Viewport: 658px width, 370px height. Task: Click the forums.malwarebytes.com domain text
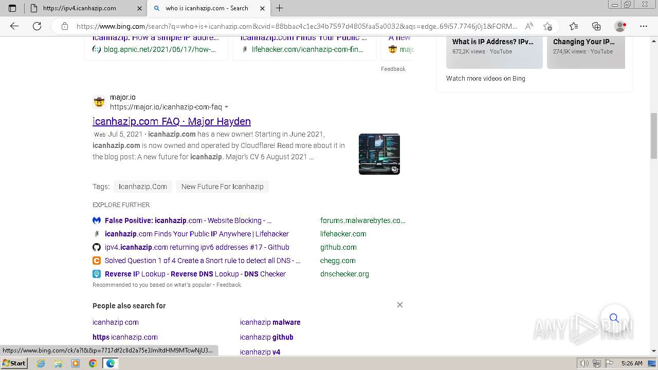362,220
